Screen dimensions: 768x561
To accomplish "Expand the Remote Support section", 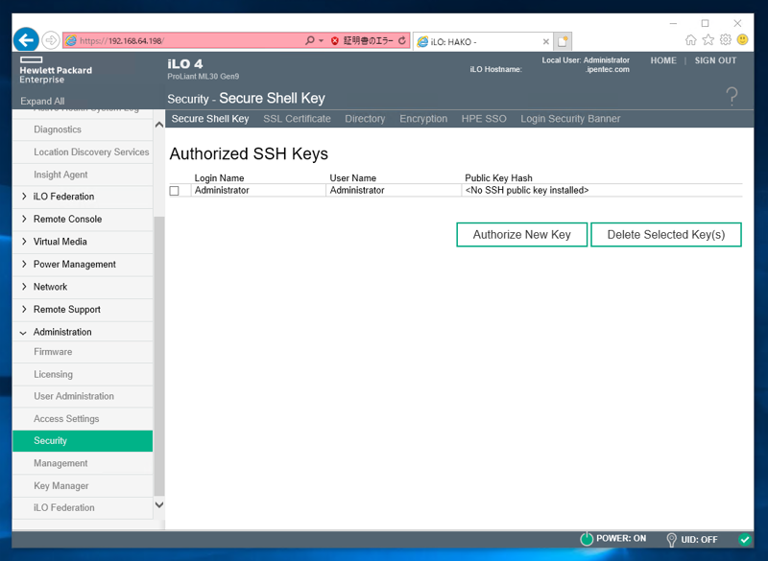I will point(23,309).
